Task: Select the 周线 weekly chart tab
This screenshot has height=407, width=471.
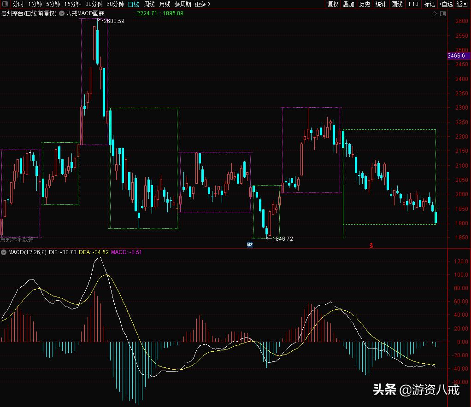Action: (x=149, y=4)
